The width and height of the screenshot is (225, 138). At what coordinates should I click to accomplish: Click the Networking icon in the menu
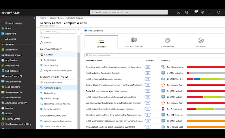click(42, 93)
